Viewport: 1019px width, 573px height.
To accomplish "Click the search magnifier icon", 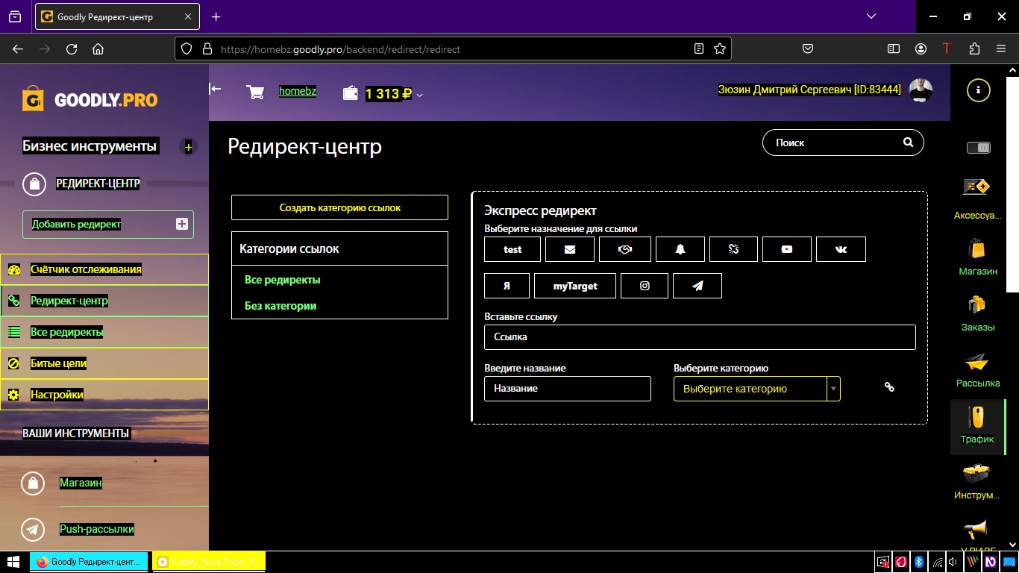I will click(x=908, y=142).
